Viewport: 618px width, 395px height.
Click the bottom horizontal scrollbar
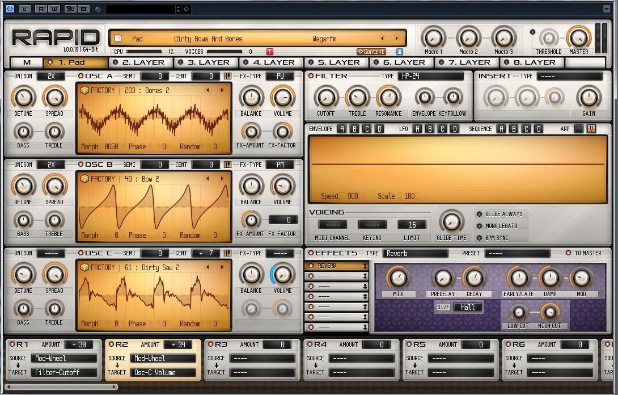(61, 387)
